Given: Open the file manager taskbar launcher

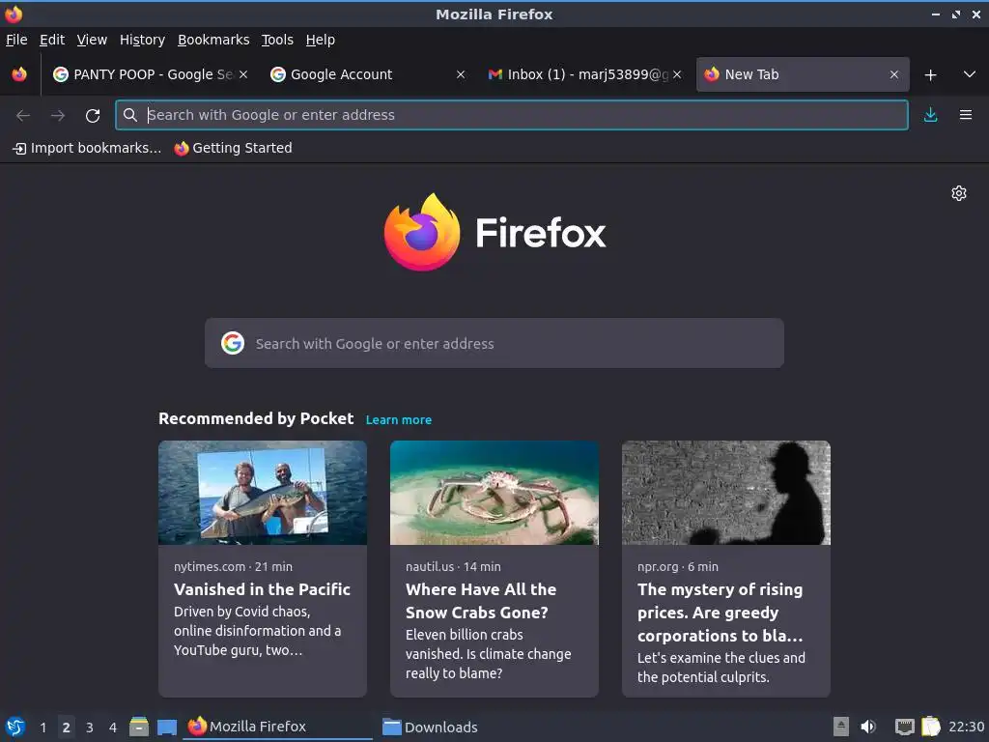Looking at the screenshot, I should tap(139, 727).
